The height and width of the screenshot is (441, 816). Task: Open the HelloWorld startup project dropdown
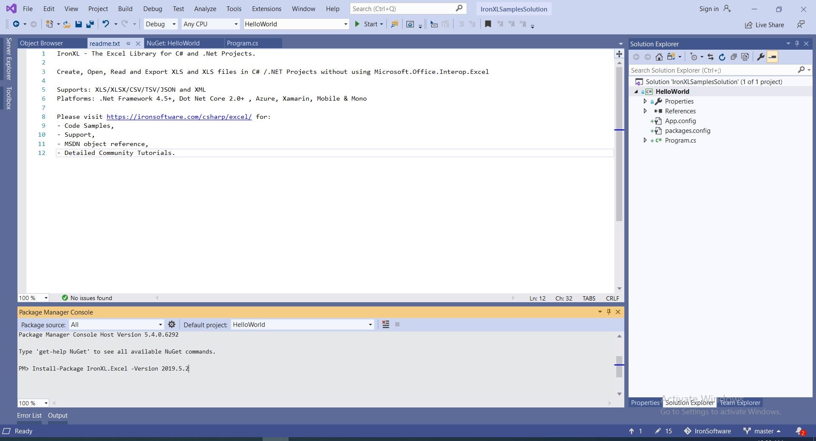(296, 24)
